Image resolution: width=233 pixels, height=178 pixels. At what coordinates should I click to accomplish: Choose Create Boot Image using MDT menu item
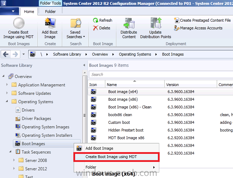[117, 157]
